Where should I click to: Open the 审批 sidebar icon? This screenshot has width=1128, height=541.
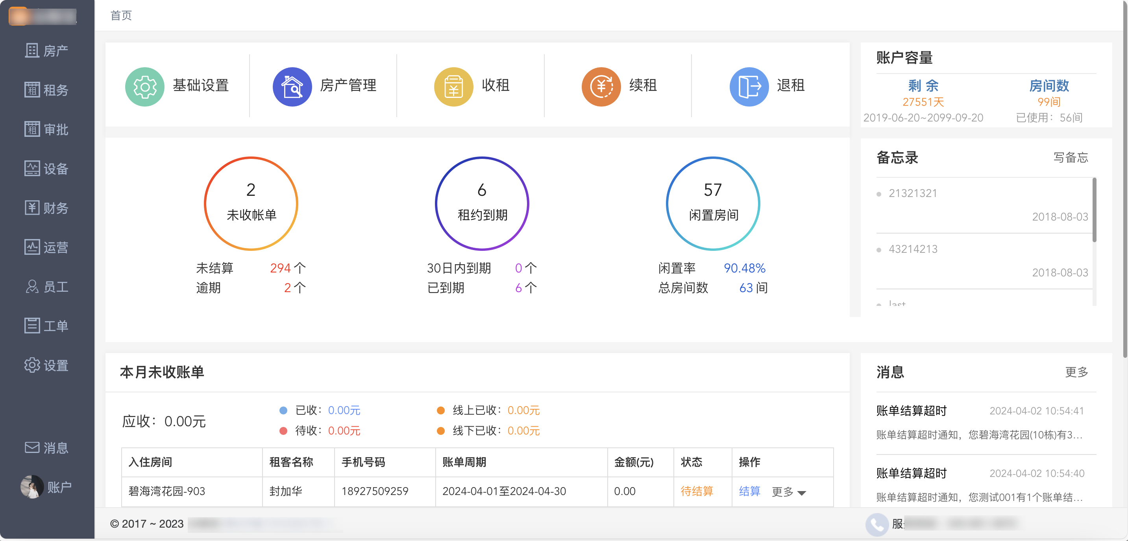click(x=32, y=129)
